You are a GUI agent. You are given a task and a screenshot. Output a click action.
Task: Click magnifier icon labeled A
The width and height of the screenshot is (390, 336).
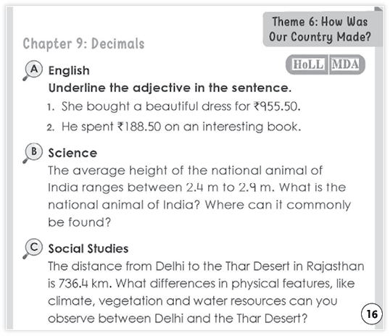click(x=33, y=70)
